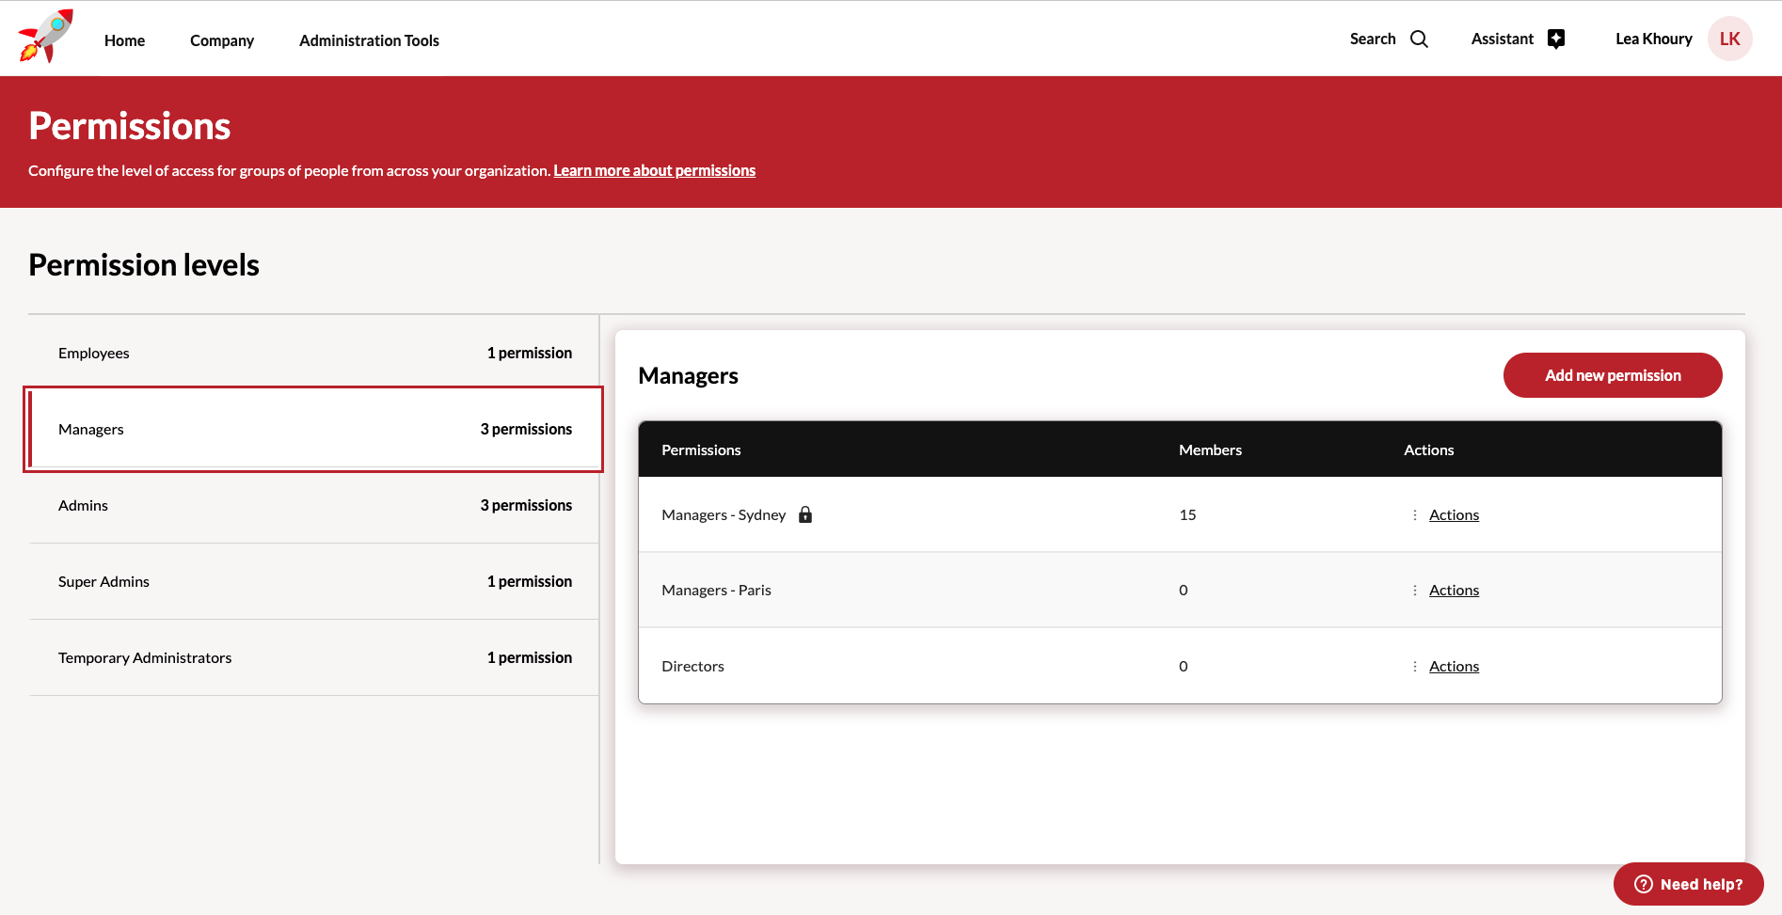Open the Home menu item
Image resolution: width=1782 pixels, height=915 pixels.
(x=124, y=40)
